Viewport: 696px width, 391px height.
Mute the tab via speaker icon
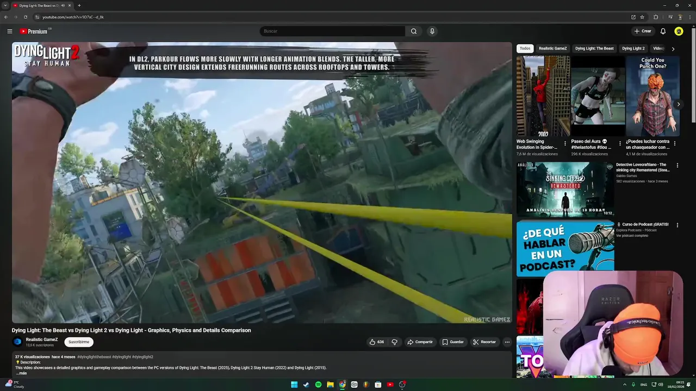(63, 5)
